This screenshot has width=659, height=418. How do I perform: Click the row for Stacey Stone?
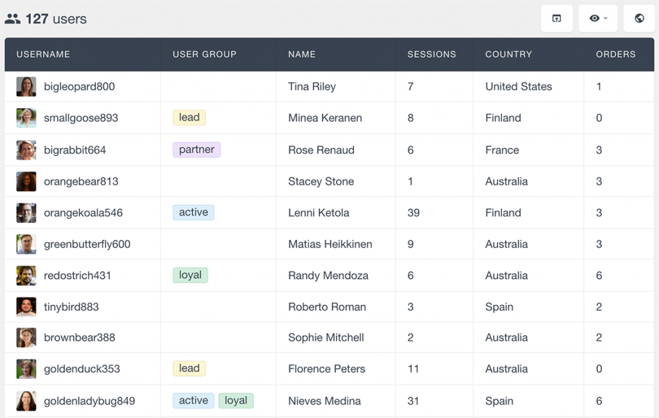click(x=320, y=181)
